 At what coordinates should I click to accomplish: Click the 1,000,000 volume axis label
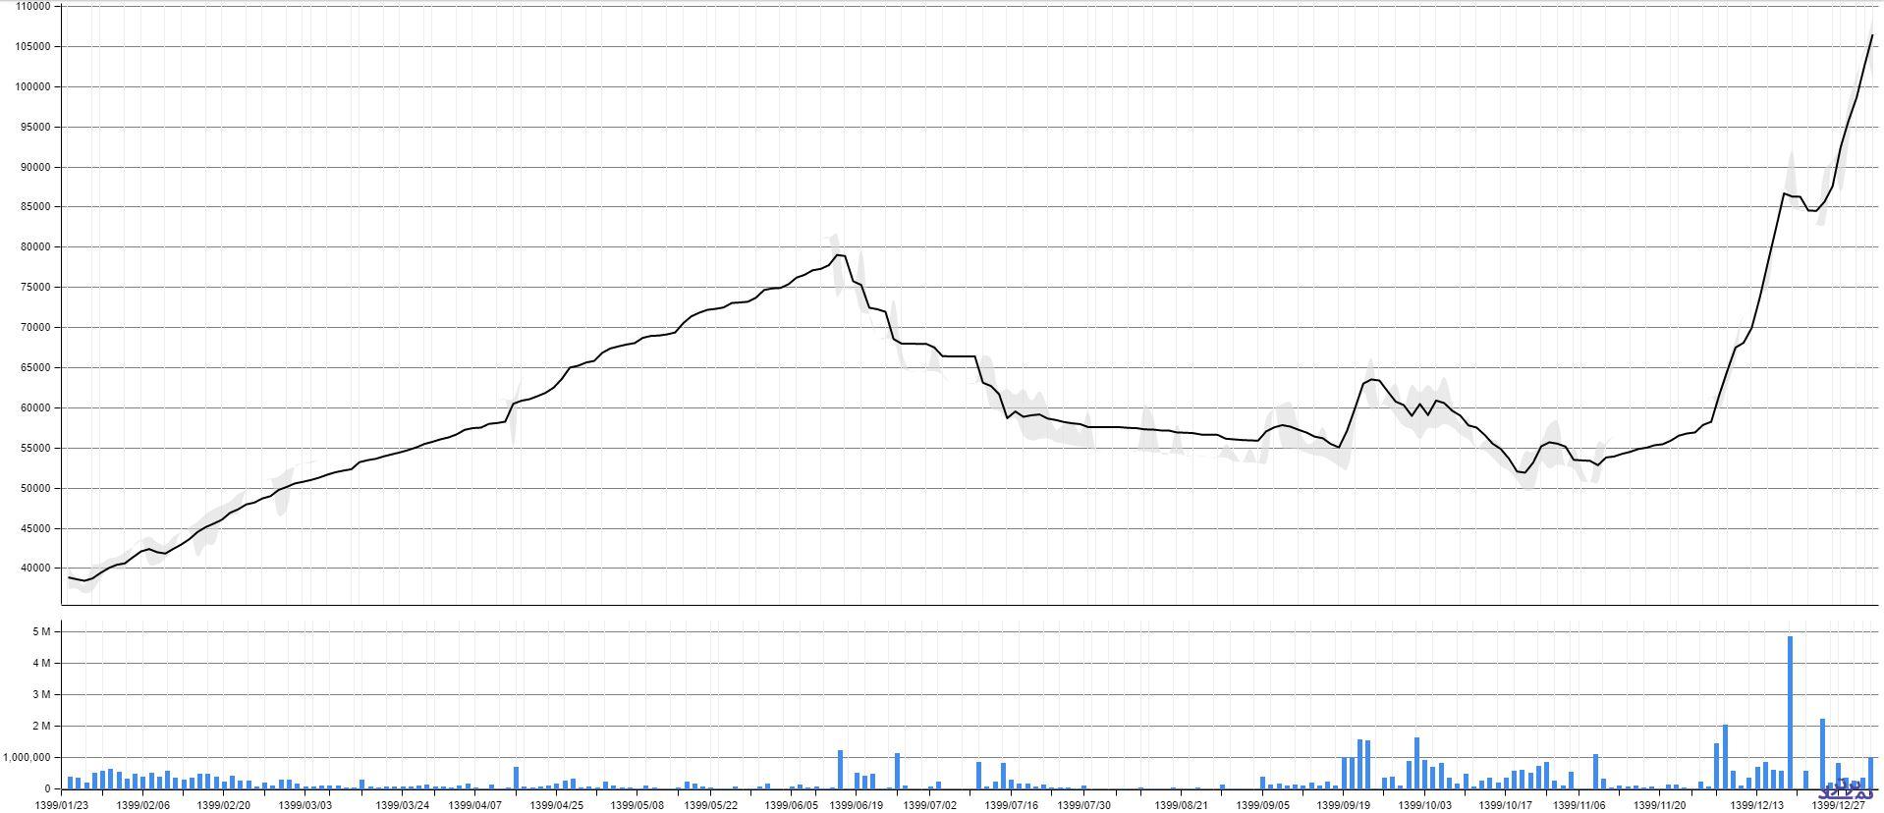tap(27, 758)
